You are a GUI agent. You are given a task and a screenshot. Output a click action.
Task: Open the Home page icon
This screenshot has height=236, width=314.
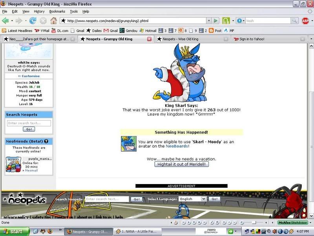click(x=53, y=20)
